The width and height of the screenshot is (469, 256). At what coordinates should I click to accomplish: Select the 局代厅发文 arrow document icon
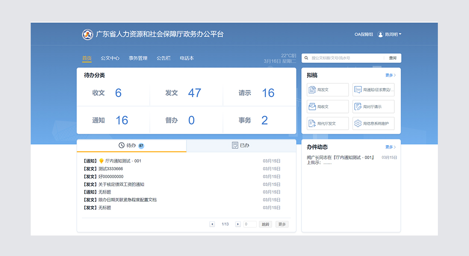click(x=312, y=123)
